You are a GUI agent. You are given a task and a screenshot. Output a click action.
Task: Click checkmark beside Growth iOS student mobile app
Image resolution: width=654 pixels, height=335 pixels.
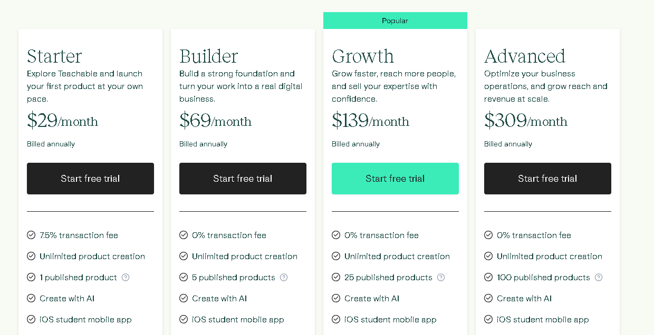click(x=336, y=319)
